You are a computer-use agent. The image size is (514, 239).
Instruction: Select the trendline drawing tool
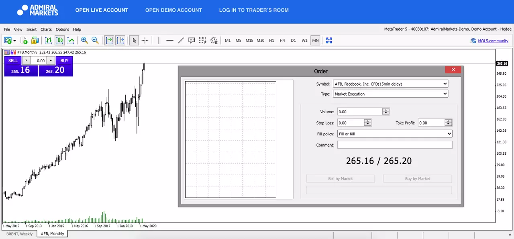click(181, 40)
